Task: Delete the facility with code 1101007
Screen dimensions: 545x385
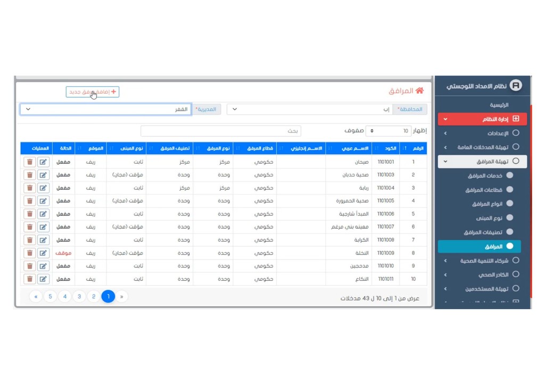Action: coord(30,227)
